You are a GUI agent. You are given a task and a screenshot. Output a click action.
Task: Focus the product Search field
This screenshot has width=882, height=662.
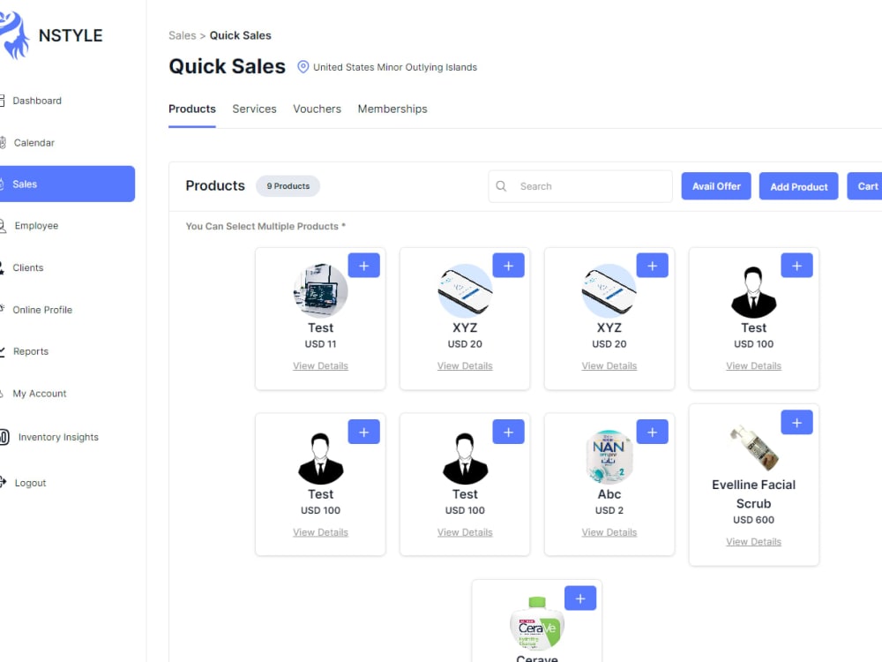tap(580, 186)
